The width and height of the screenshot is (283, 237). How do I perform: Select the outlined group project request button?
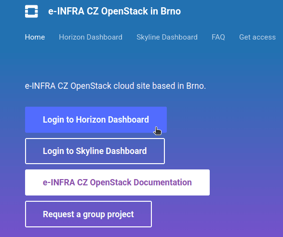click(88, 214)
